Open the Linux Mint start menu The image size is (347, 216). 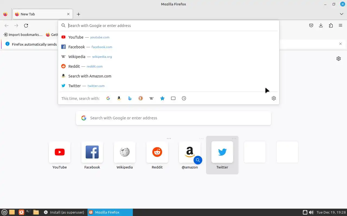coord(5,212)
